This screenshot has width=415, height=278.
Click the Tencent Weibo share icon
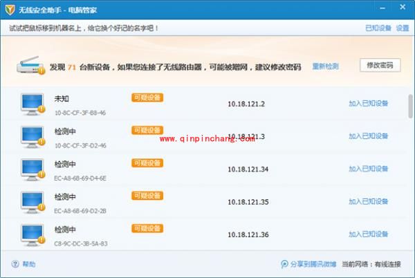[x=284, y=263]
